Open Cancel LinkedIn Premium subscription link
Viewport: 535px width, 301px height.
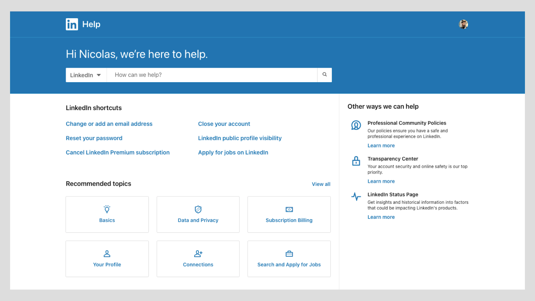pos(118,153)
